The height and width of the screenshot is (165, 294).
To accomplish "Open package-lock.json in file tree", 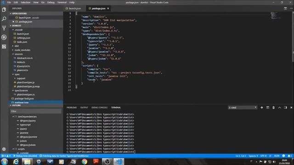I will tap(24, 99).
